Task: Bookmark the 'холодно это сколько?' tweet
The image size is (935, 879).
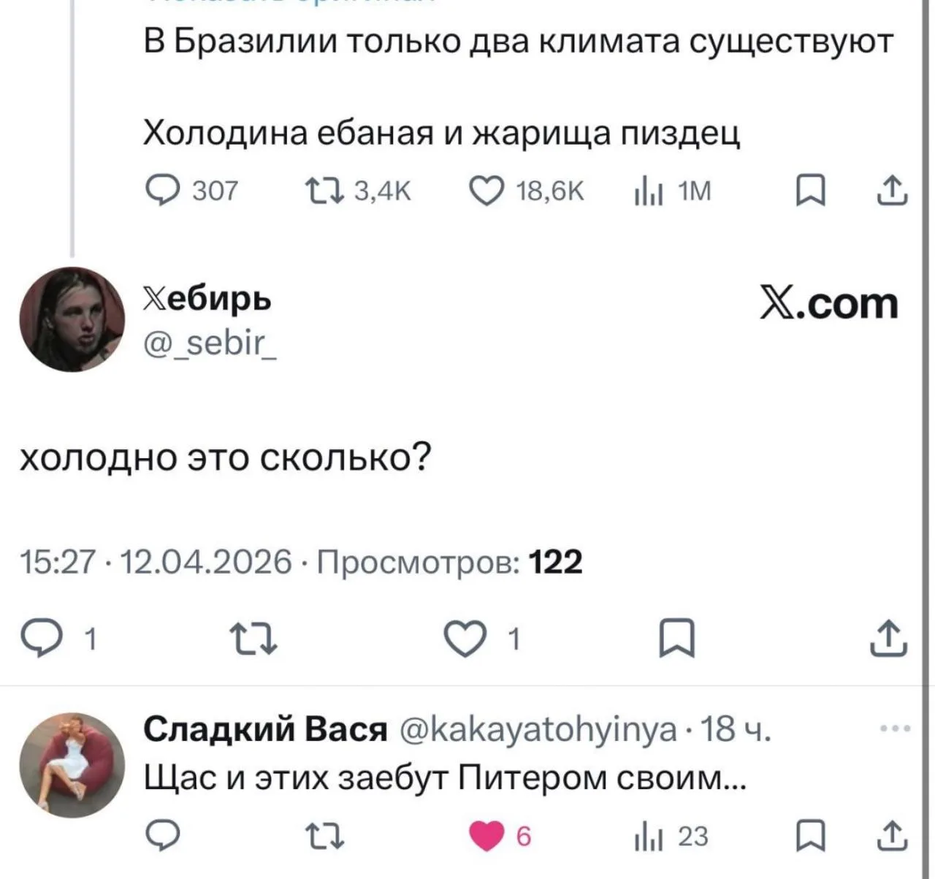Action: [676, 639]
